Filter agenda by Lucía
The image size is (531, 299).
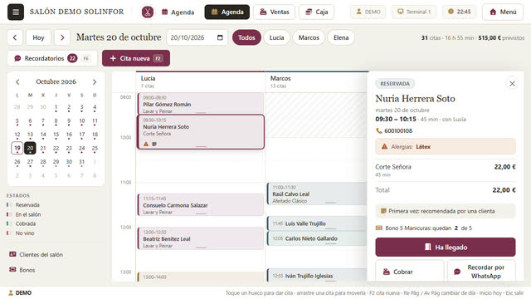[276, 37]
